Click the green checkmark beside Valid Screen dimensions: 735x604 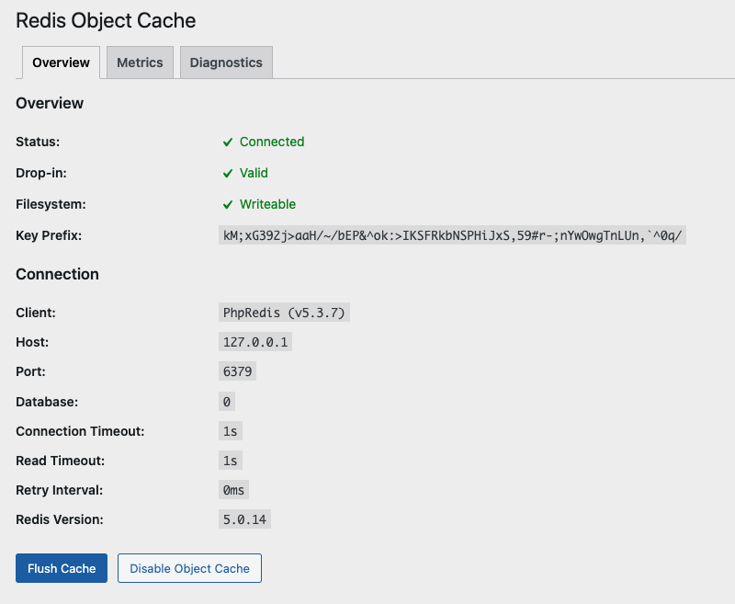pos(228,174)
